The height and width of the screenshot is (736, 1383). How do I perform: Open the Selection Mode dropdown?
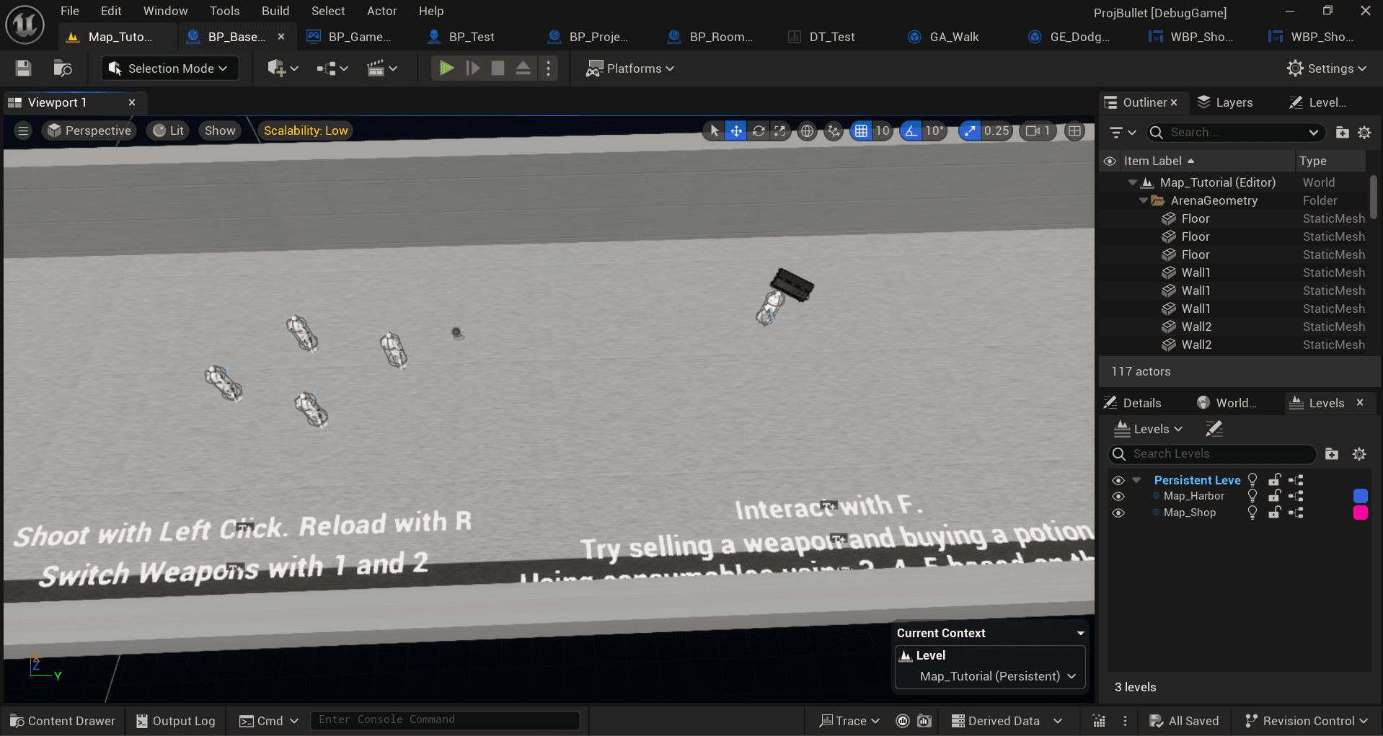(x=169, y=68)
